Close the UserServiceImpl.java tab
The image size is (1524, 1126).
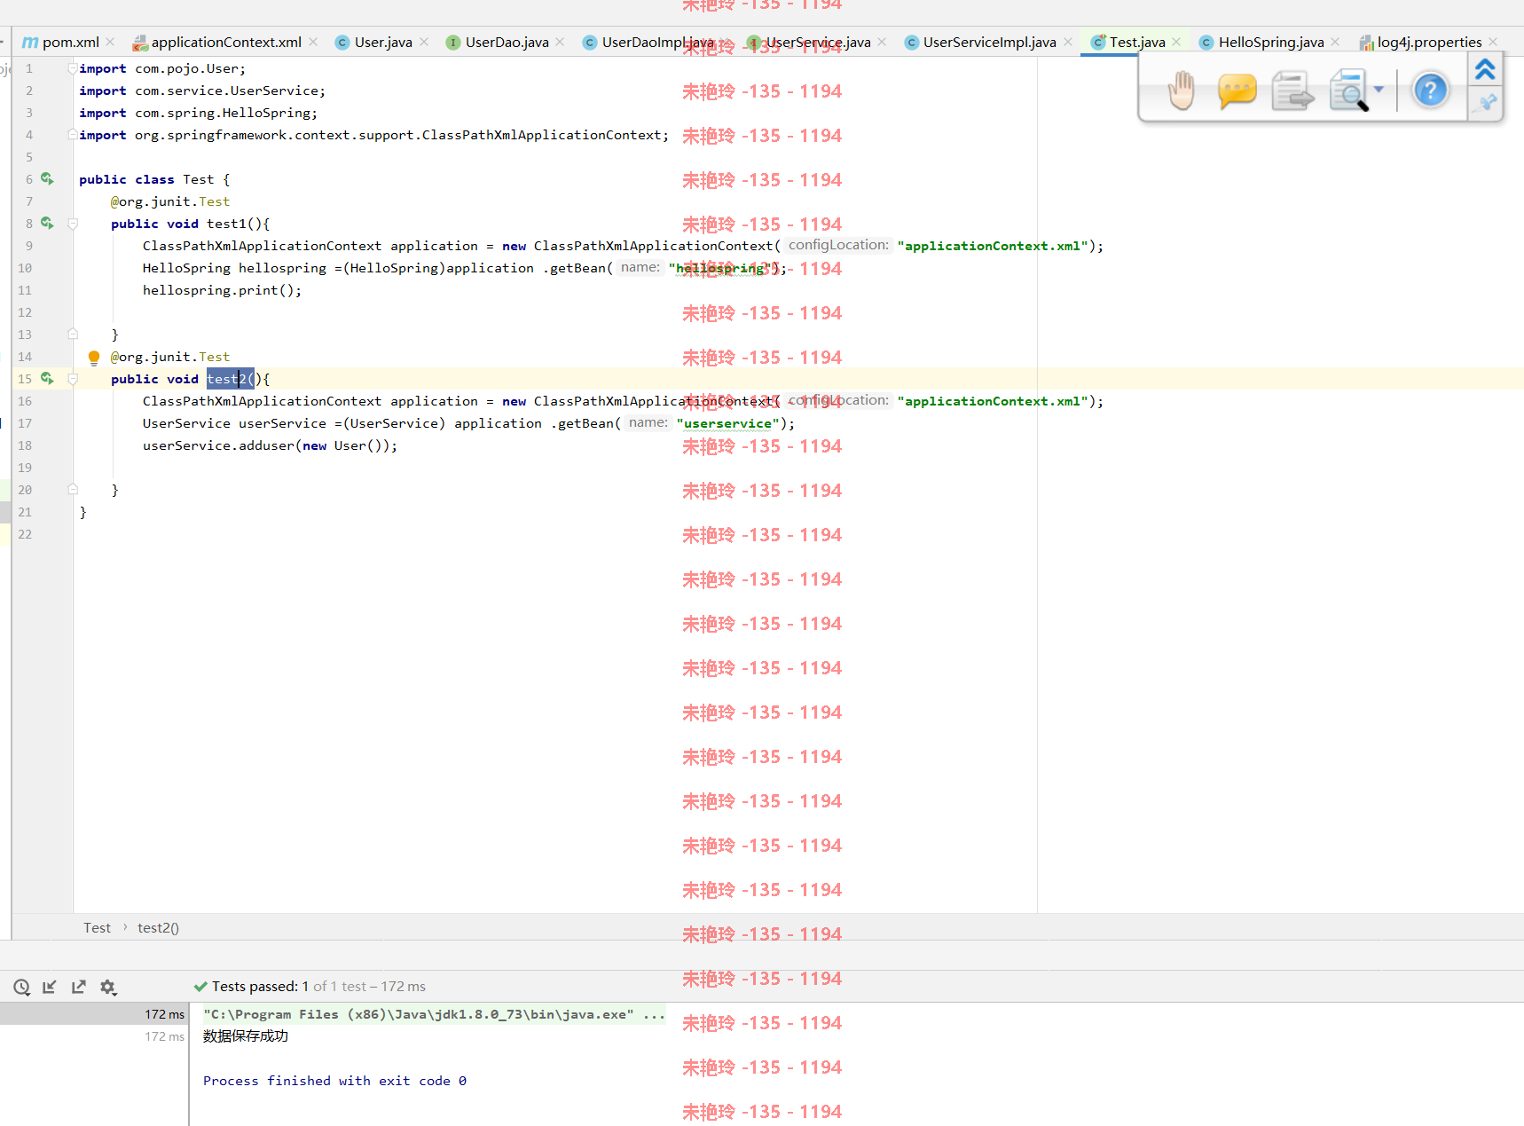(1068, 42)
